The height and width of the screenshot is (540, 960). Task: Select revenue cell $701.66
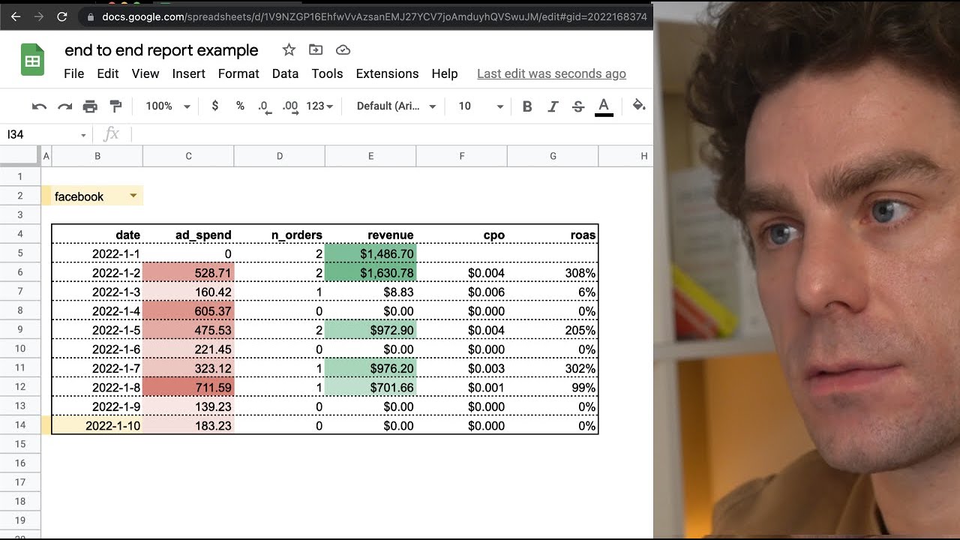coord(370,387)
